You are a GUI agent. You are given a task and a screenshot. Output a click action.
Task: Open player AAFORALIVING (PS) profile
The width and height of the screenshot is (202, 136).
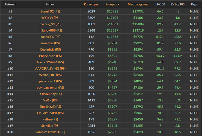coord(50,69)
